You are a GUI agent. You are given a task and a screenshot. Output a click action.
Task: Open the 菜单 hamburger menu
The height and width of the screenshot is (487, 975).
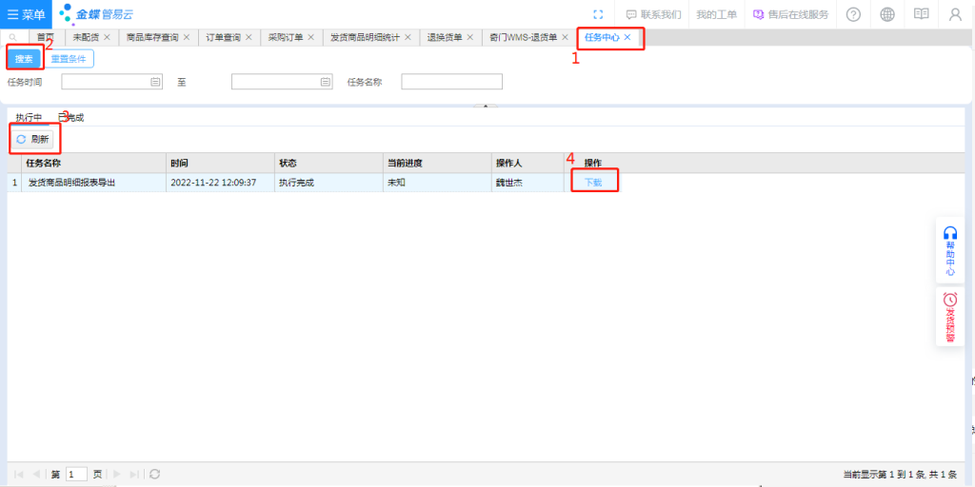pyautogui.click(x=27, y=14)
